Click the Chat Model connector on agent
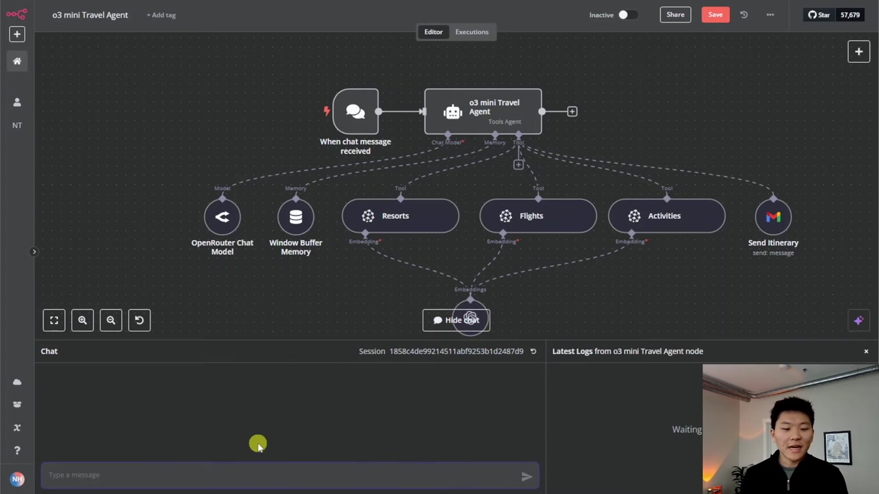This screenshot has height=494, width=879. pos(448,135)
